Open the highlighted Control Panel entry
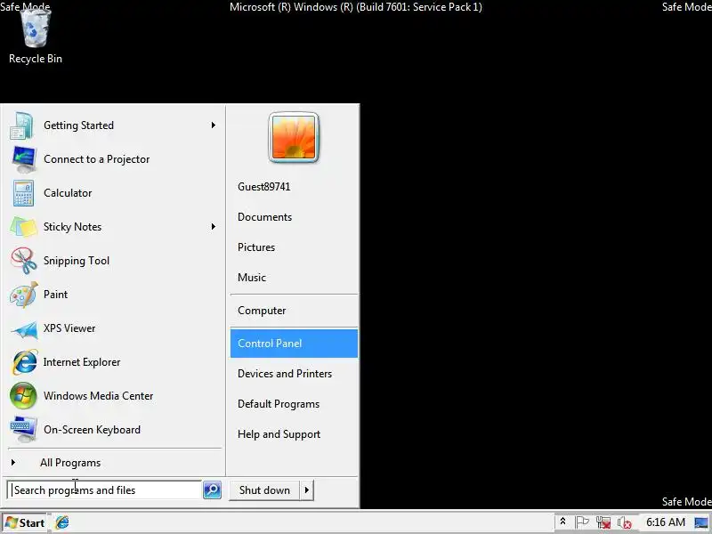Screen dimensions: 712x534 (x=294, y=344)
